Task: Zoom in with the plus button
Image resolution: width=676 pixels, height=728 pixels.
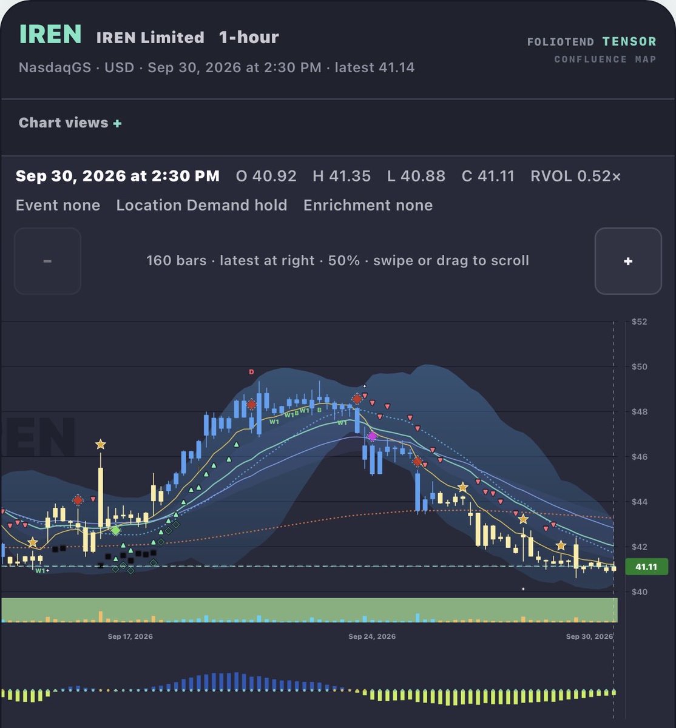Action: 628,261
